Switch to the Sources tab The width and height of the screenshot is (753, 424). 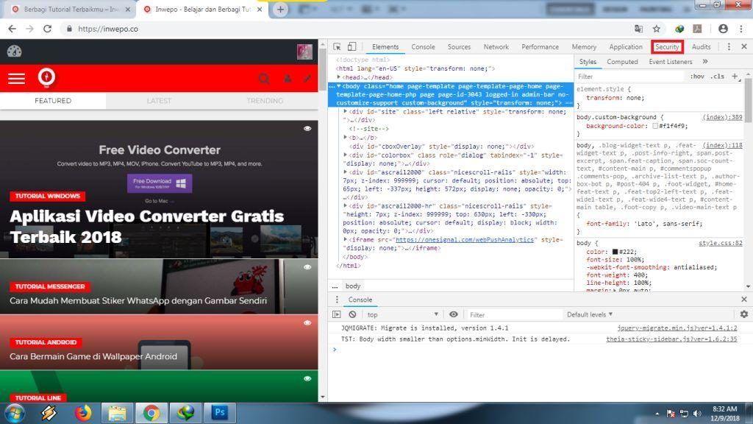(x=459, y=46)
